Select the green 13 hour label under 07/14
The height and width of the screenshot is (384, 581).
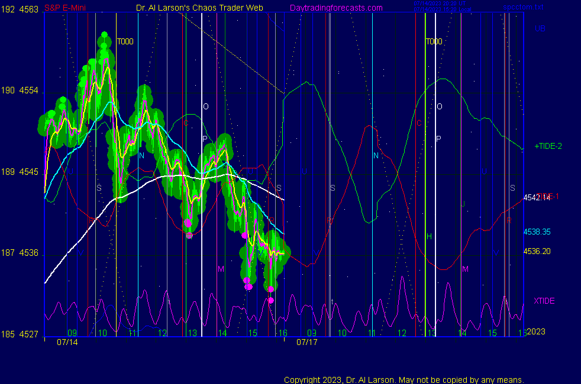pyautogui.click(x=192, y=333)
